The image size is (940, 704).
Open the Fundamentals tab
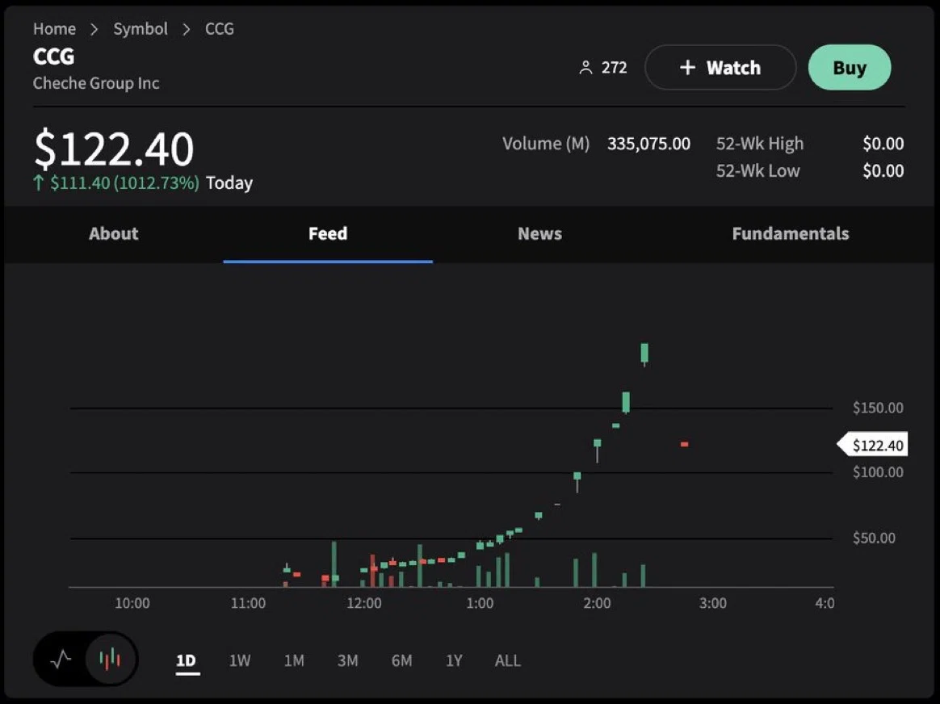coord(790,233)
